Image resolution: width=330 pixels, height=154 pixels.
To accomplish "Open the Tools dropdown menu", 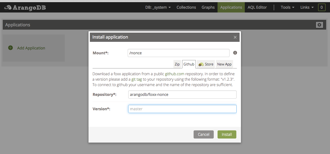I will [288, 7].
